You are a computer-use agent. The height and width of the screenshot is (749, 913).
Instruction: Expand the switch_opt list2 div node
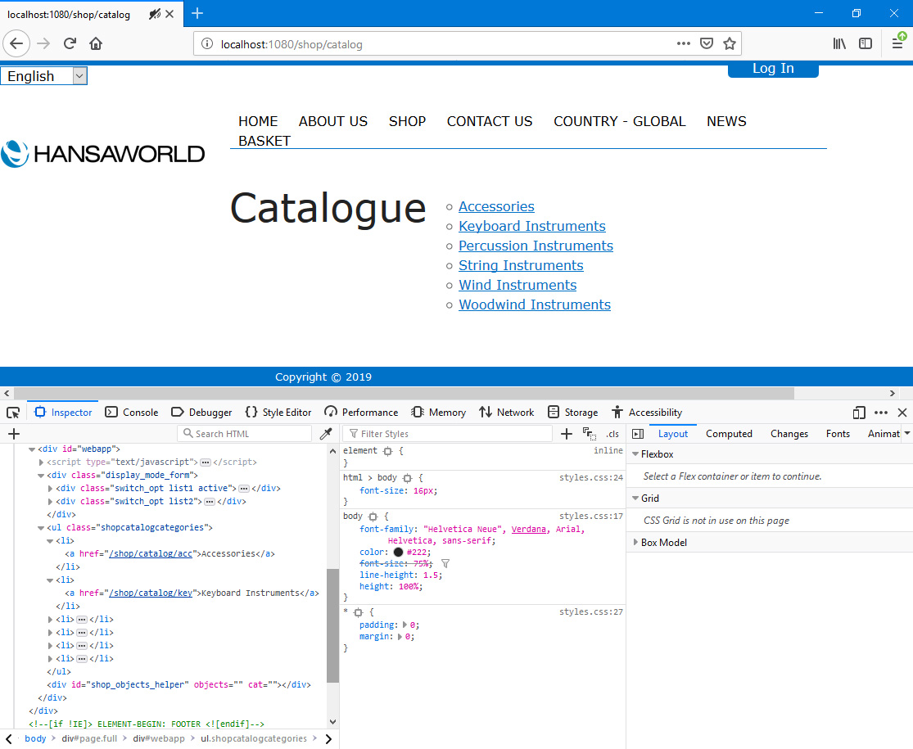pyautogui.click(x=50, y=502)
